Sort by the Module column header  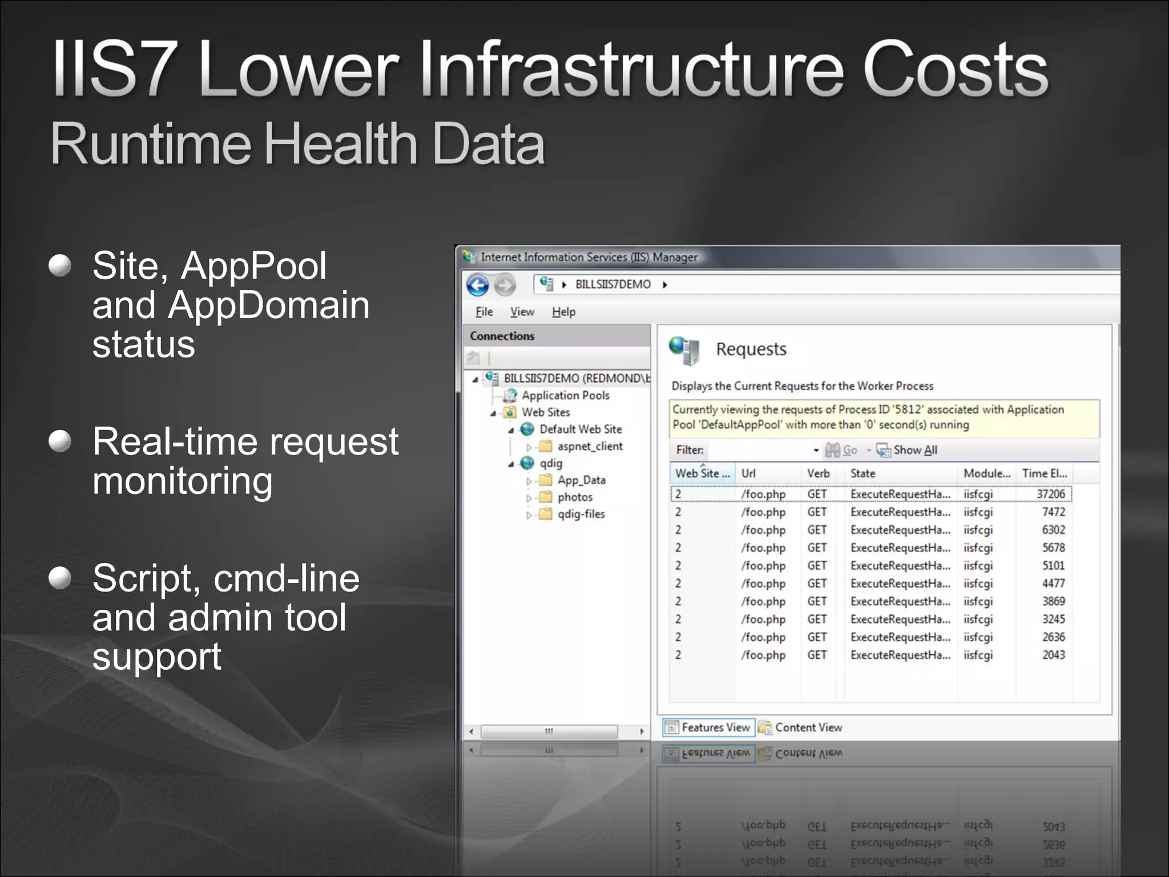(986, 473)
